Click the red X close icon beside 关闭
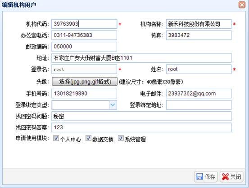Screen dimensions: 249x188 pyautogui.click(x=225, y=177)
